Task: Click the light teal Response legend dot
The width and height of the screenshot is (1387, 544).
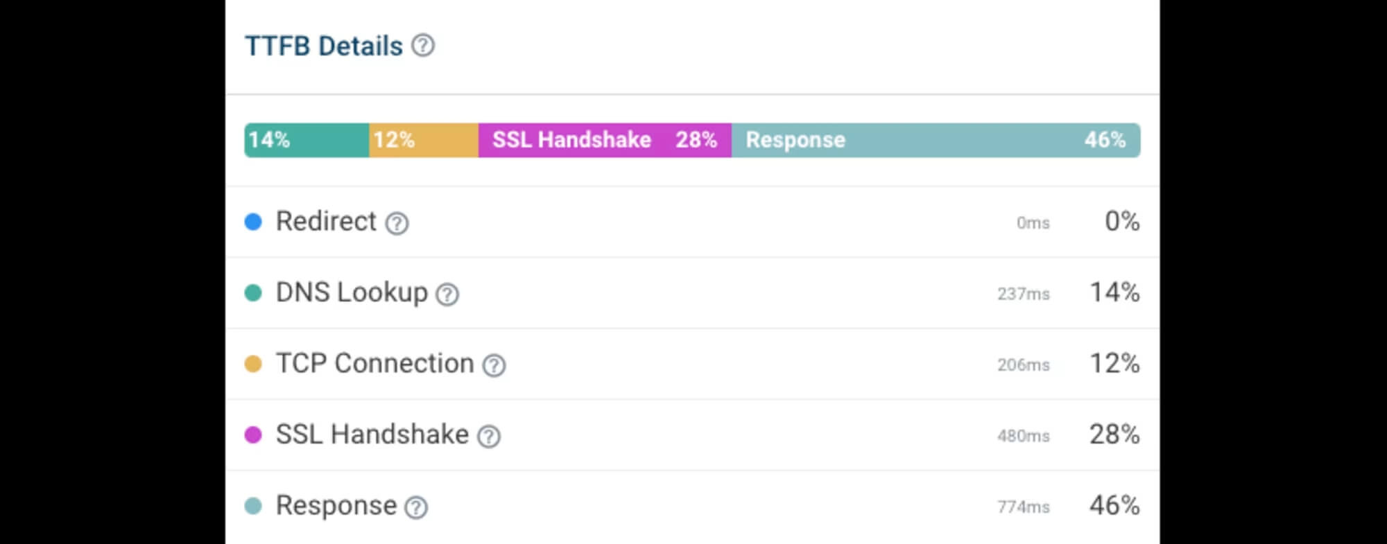Action: coord(253,506)
